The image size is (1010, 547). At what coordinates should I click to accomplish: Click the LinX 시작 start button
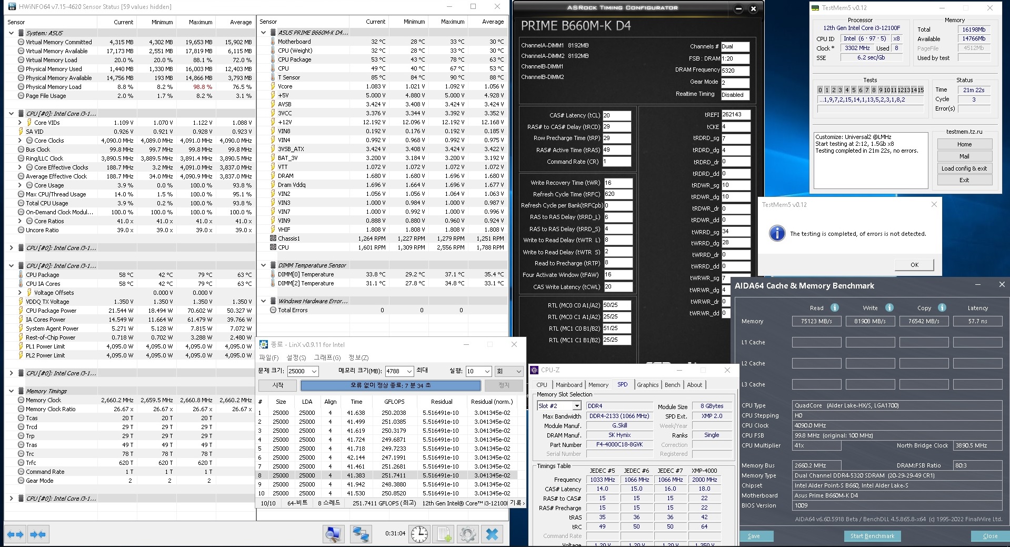click(x=278, y=385)
